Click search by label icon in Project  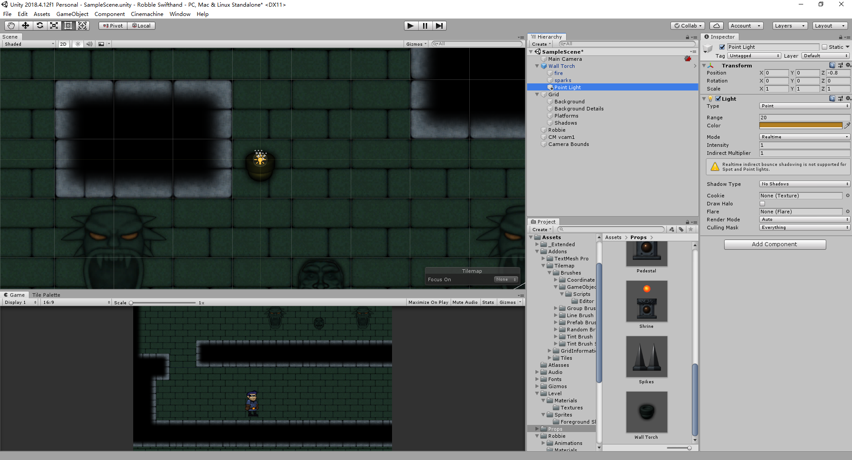pyautogui.click(x=681, y=229)
